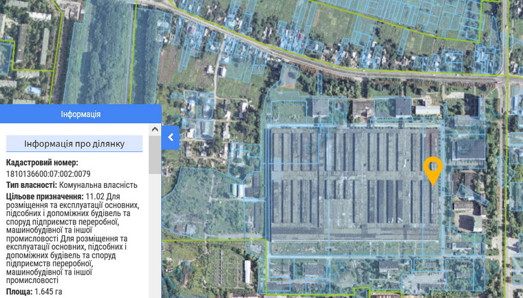Click the Інформація про ділянку section heading
Image resolution: width=523 pixels, height=298 pixels.
coord(74,144)
